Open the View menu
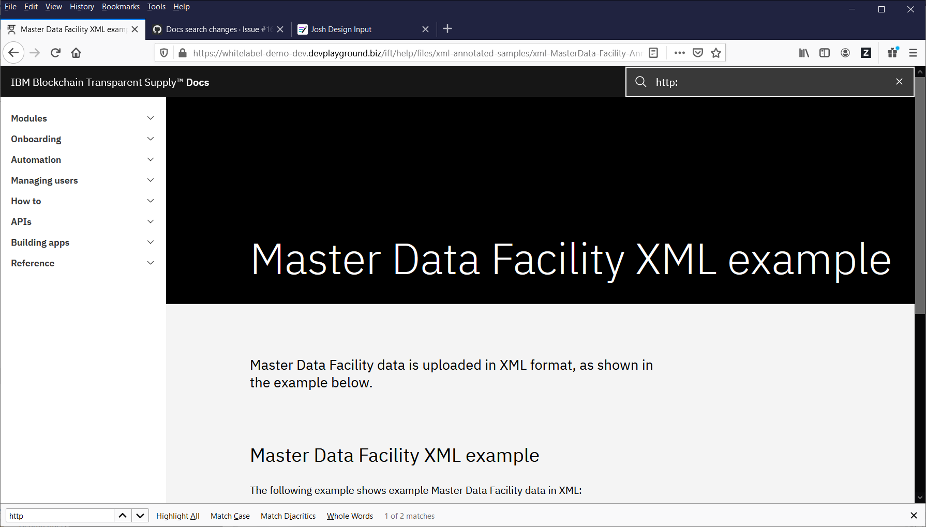This screenshot has height=527, width=926. (54, 7)
